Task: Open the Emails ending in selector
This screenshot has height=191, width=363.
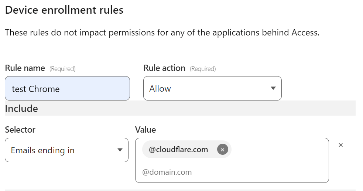Action: [x=67, y=150]
